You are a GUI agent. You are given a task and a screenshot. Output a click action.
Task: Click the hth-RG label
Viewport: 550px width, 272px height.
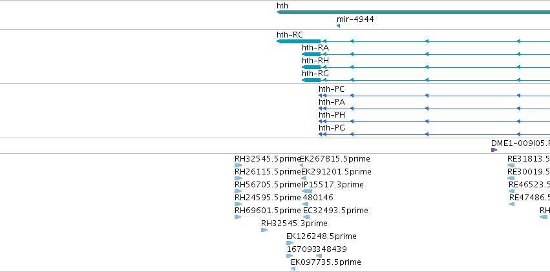pyautogui.click(x=315, y=74)
